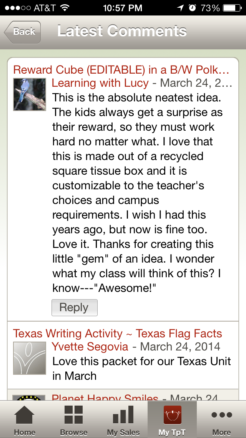Tap the alarm clock status icon
This screenshot has height=438, width=246.
tap(192, 8)
